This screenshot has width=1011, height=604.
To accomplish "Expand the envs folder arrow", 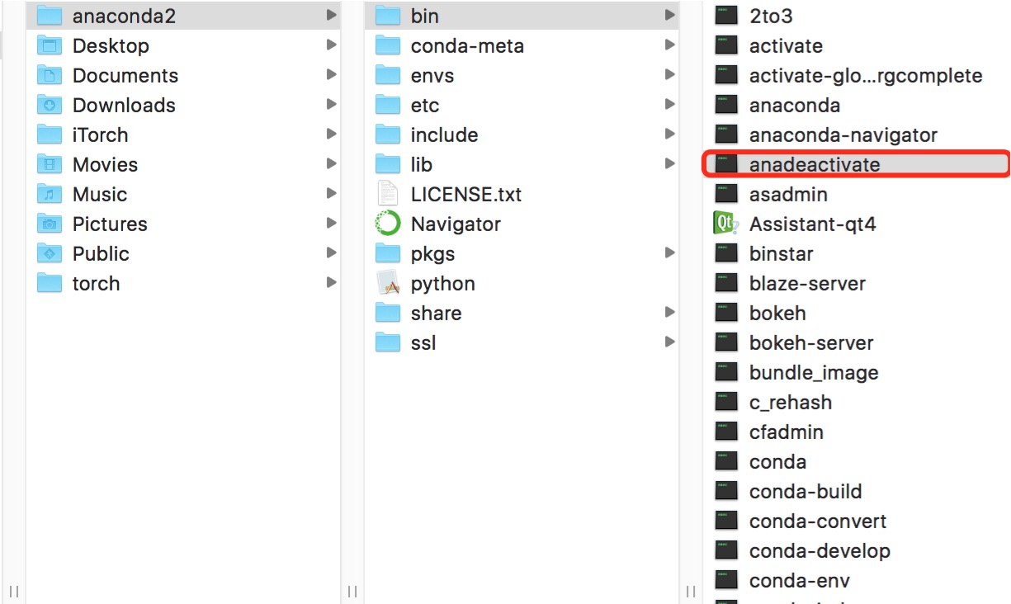I will tap(669, 75).
